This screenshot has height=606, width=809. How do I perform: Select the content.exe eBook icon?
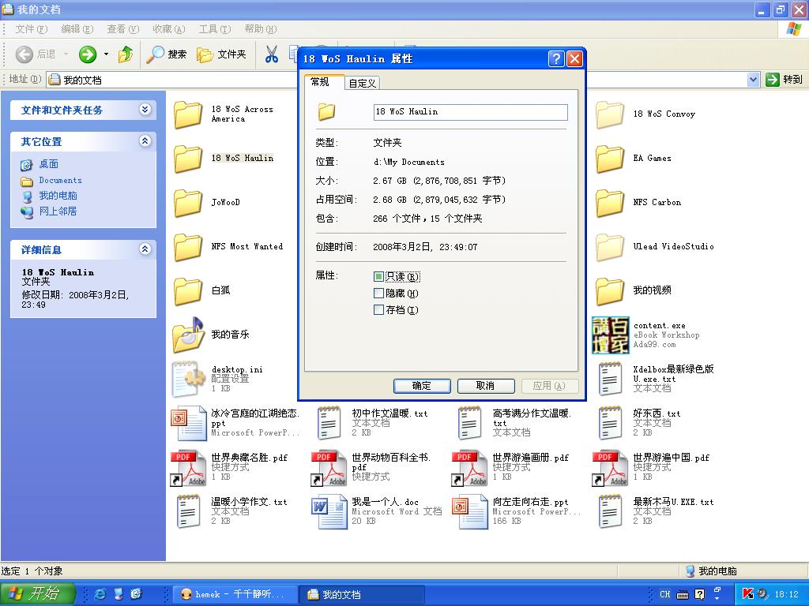(x=610, y=335)
